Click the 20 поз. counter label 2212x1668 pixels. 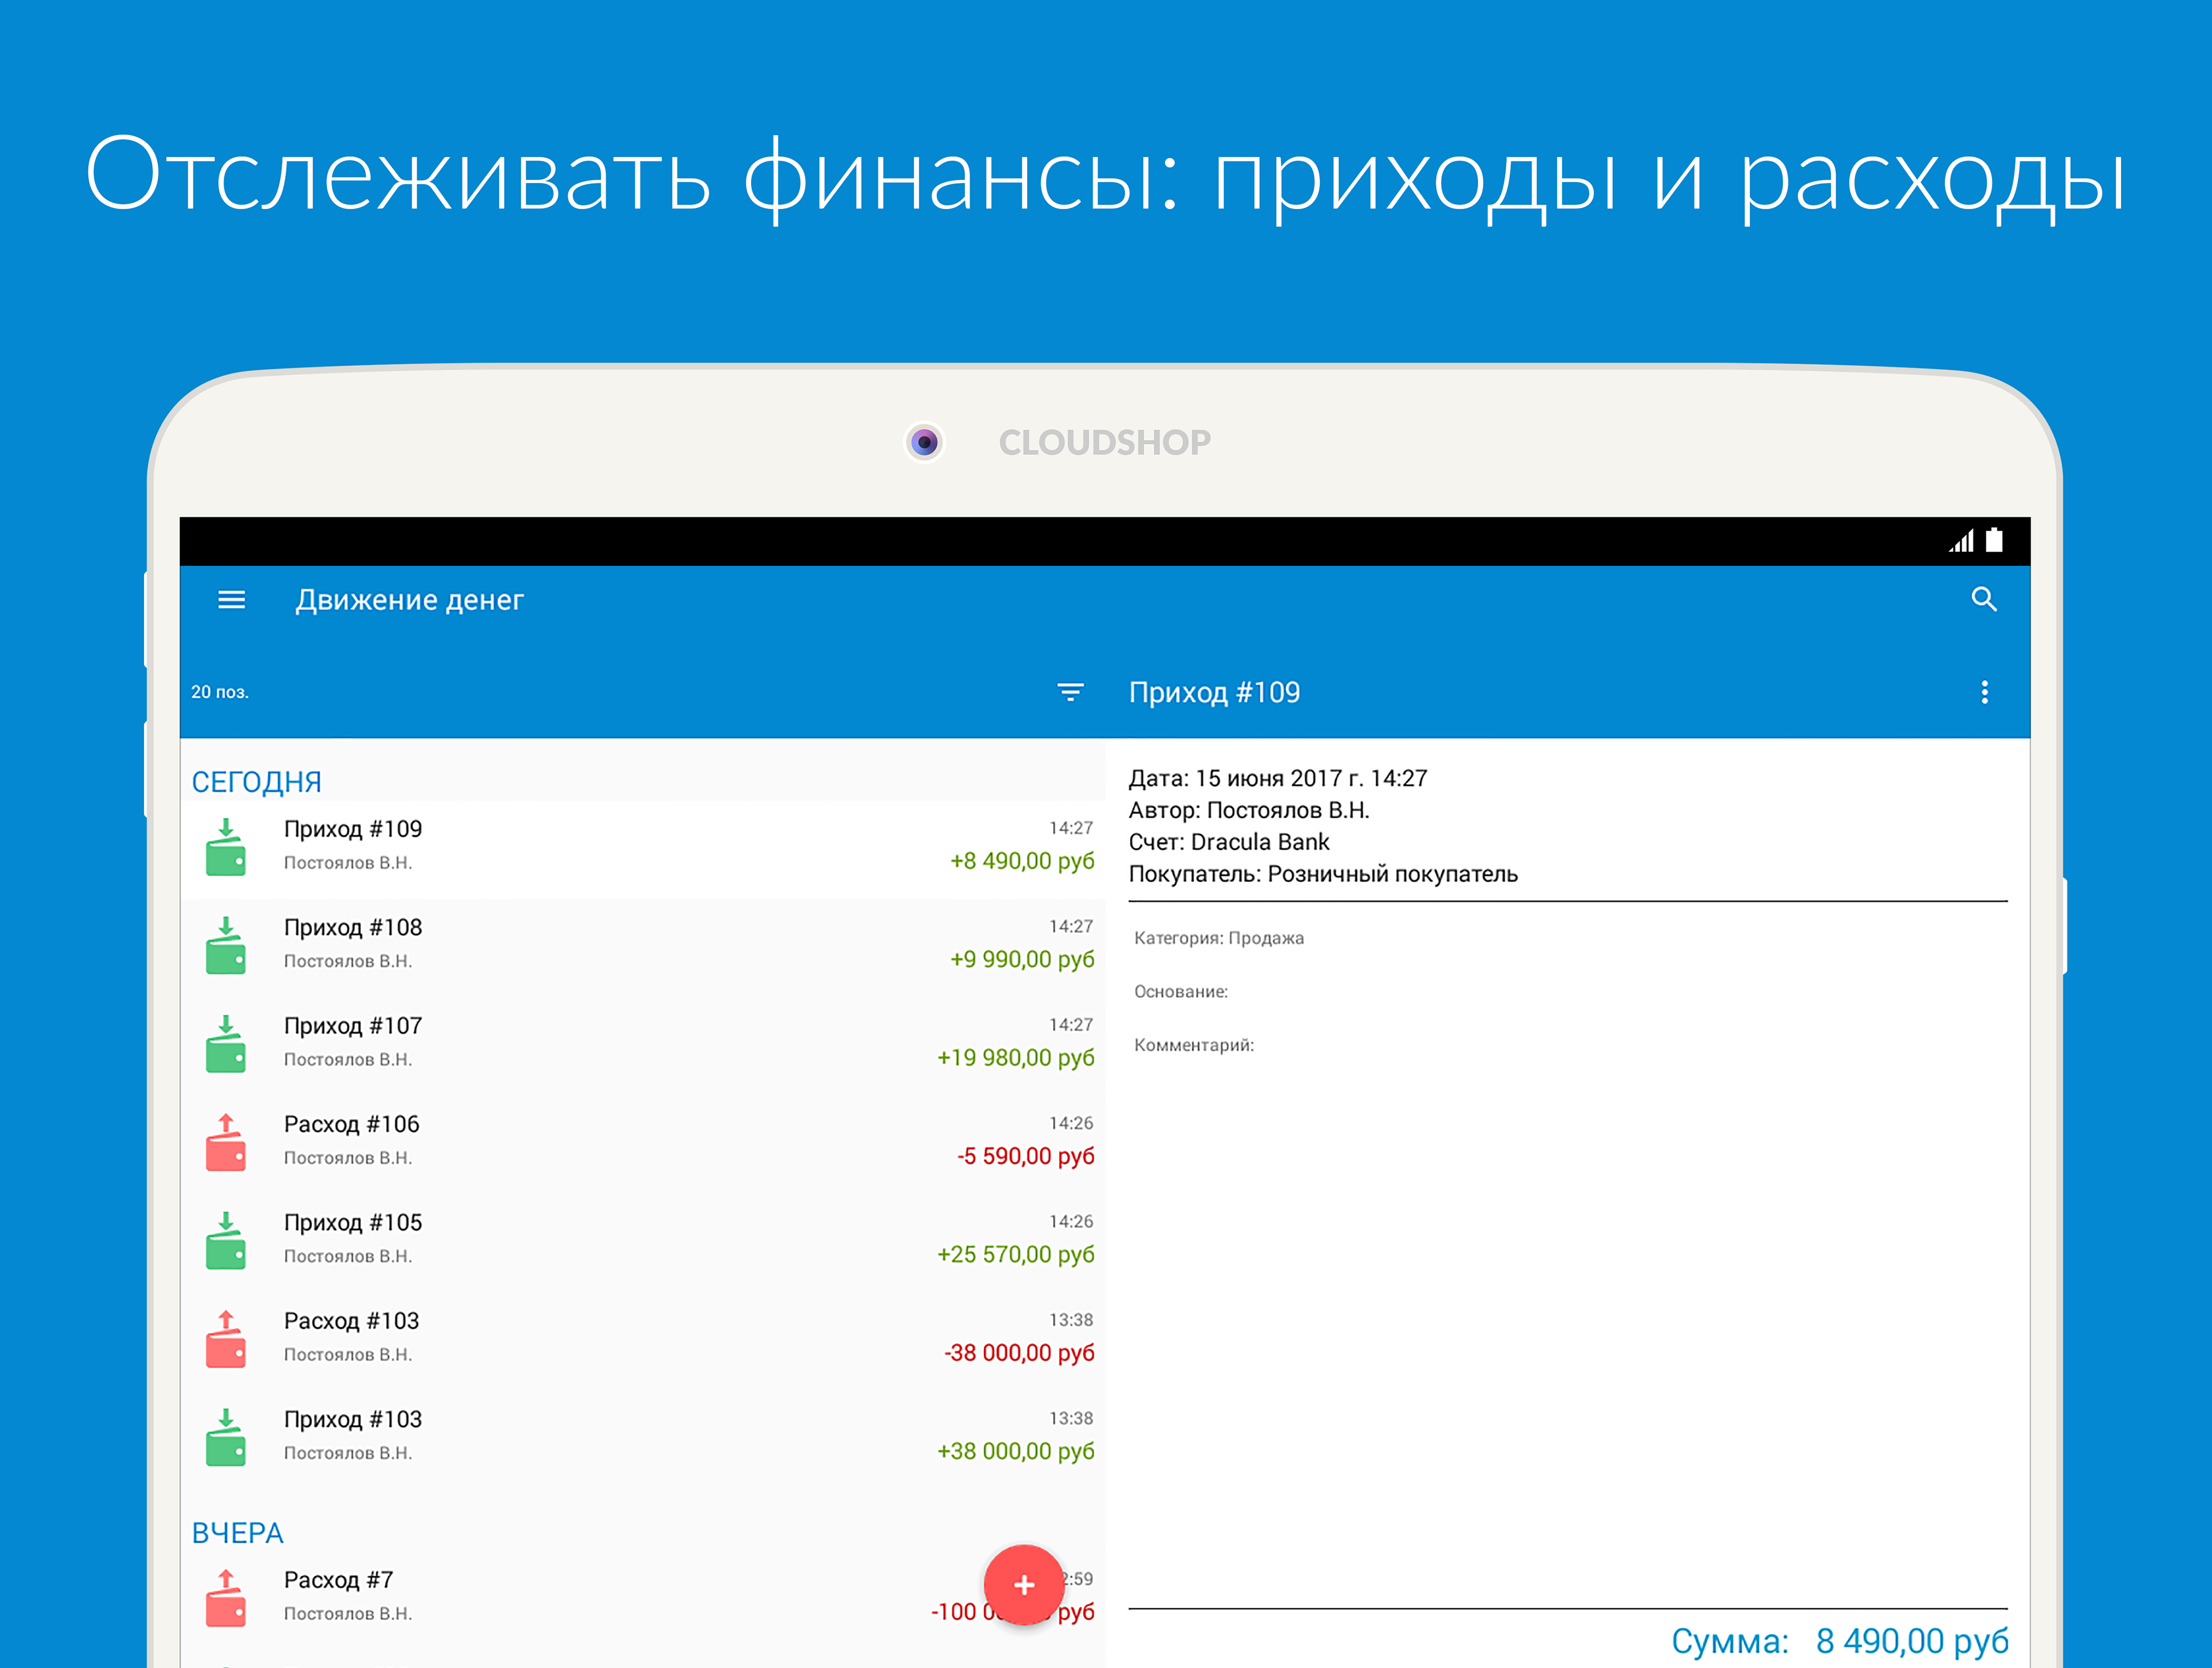click(220, 692)
